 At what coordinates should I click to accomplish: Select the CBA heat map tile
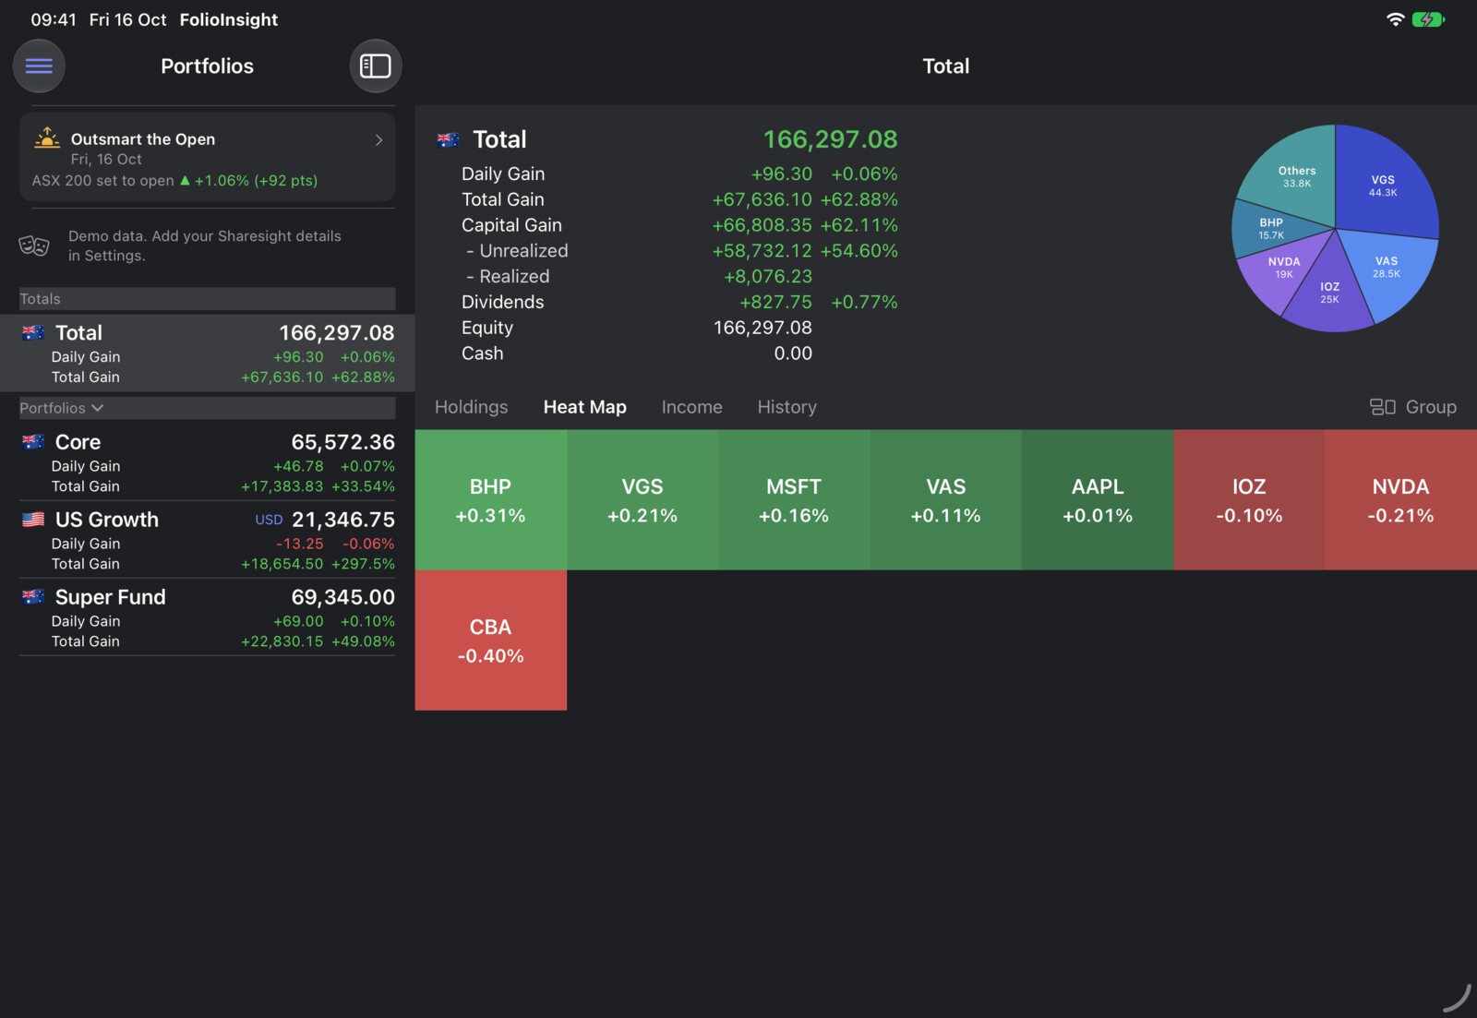[x=491, y=640]
